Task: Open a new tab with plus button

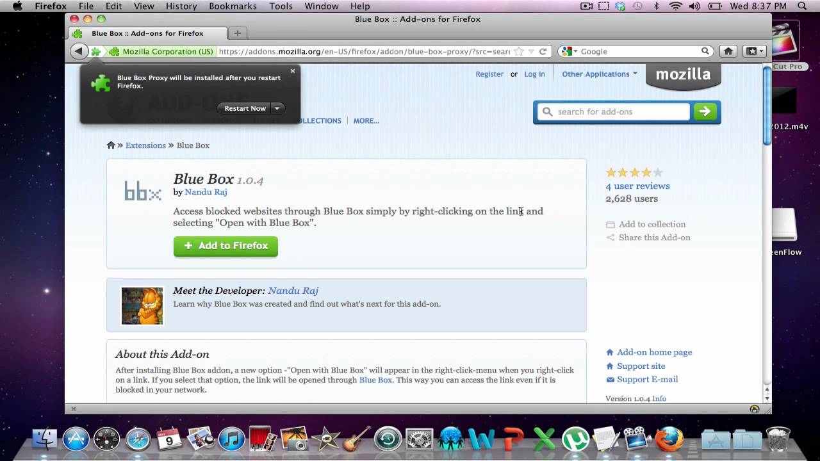Action: (237, 33)
